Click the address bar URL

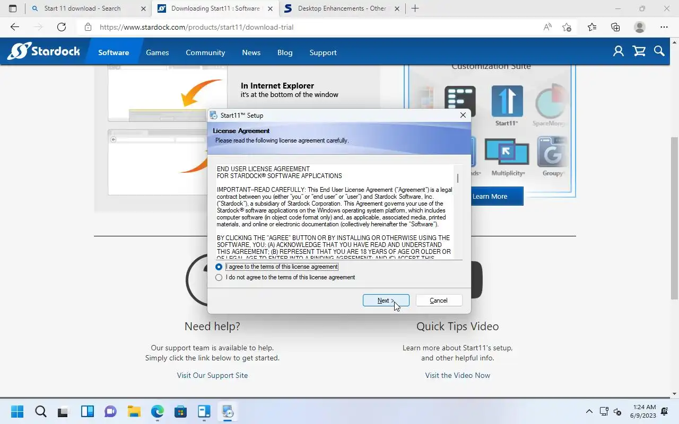click(197, 27)
